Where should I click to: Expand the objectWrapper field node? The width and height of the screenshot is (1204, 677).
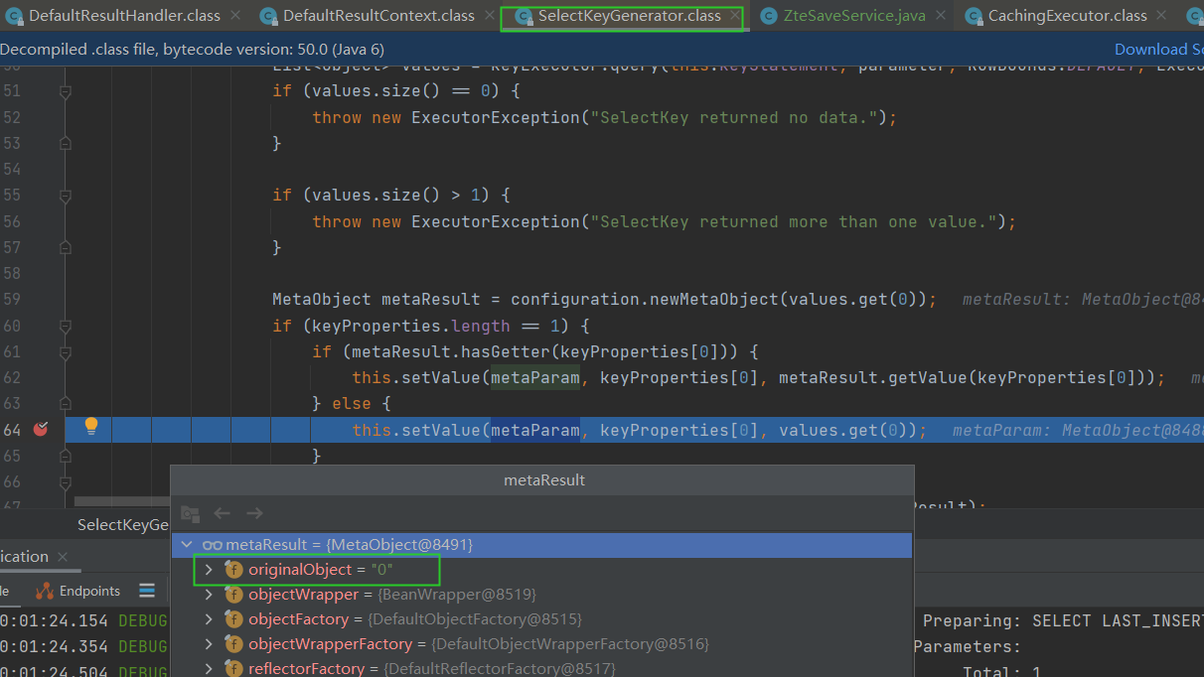[x=208, y=595]
